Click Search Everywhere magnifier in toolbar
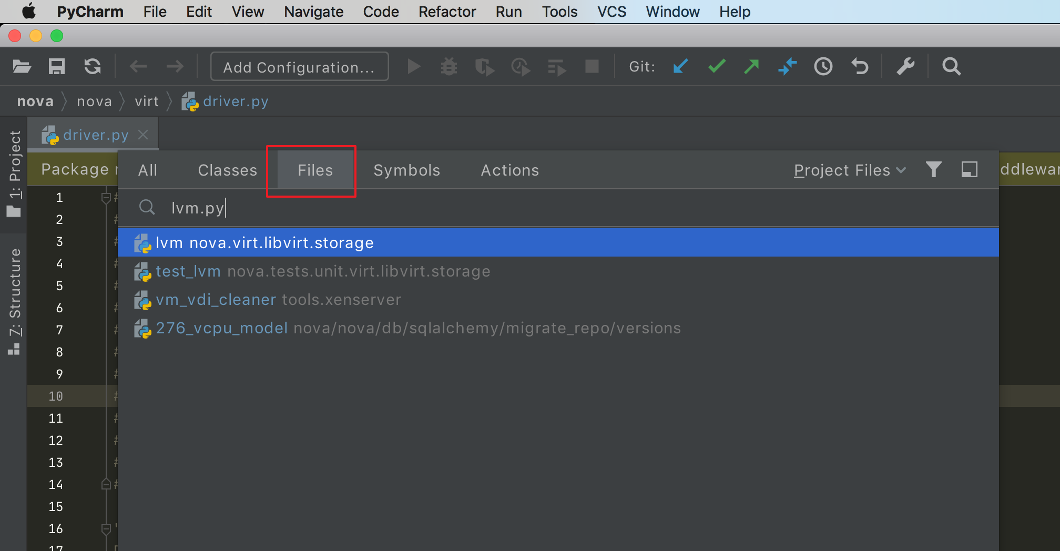The height and width of the screenshot is (551, 1060). [x=951, y=67]
